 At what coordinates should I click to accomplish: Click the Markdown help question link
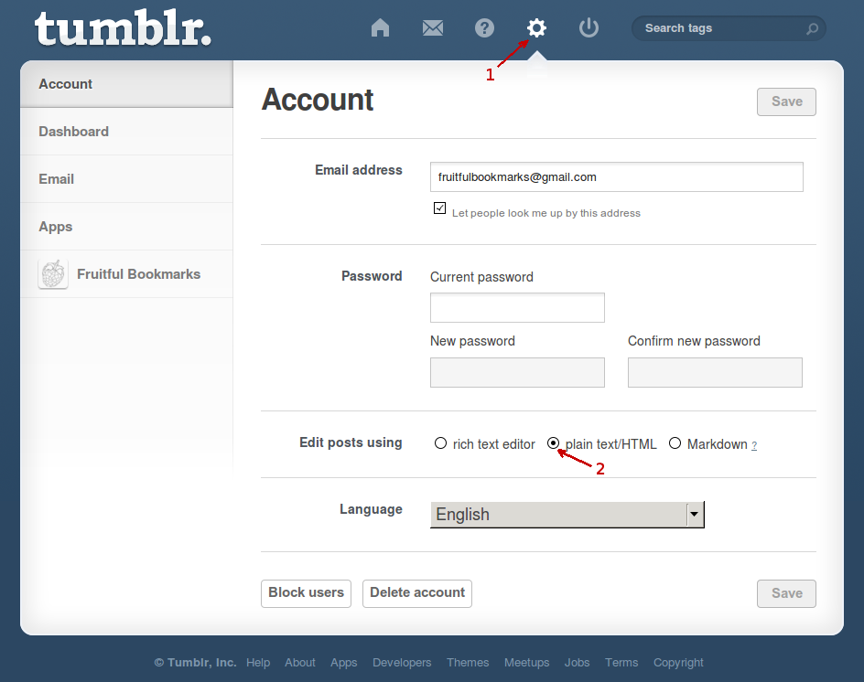click(x=754, y=444)
